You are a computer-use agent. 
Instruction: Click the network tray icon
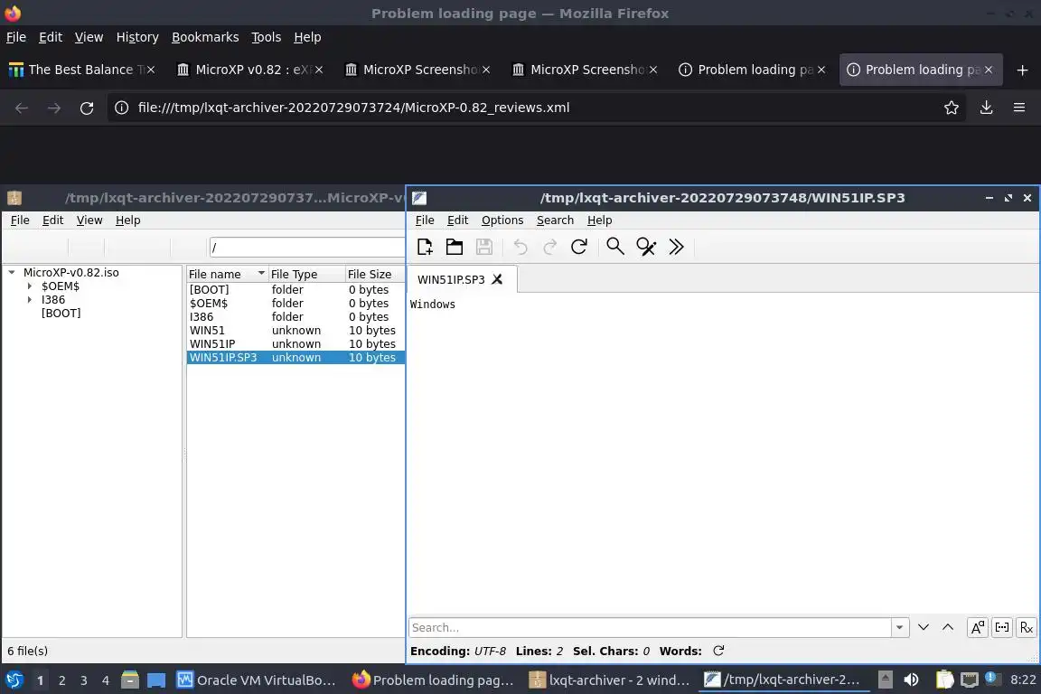pos(970,680)
